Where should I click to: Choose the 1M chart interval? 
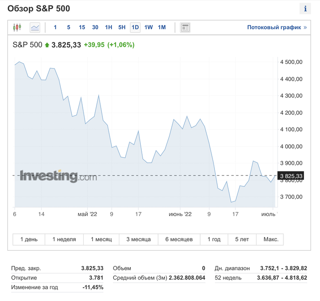pos(162,27)
